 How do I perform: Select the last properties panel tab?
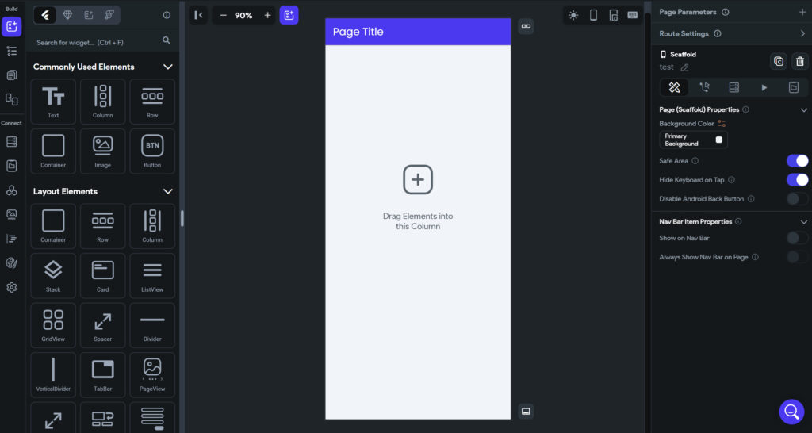(793, 87)
